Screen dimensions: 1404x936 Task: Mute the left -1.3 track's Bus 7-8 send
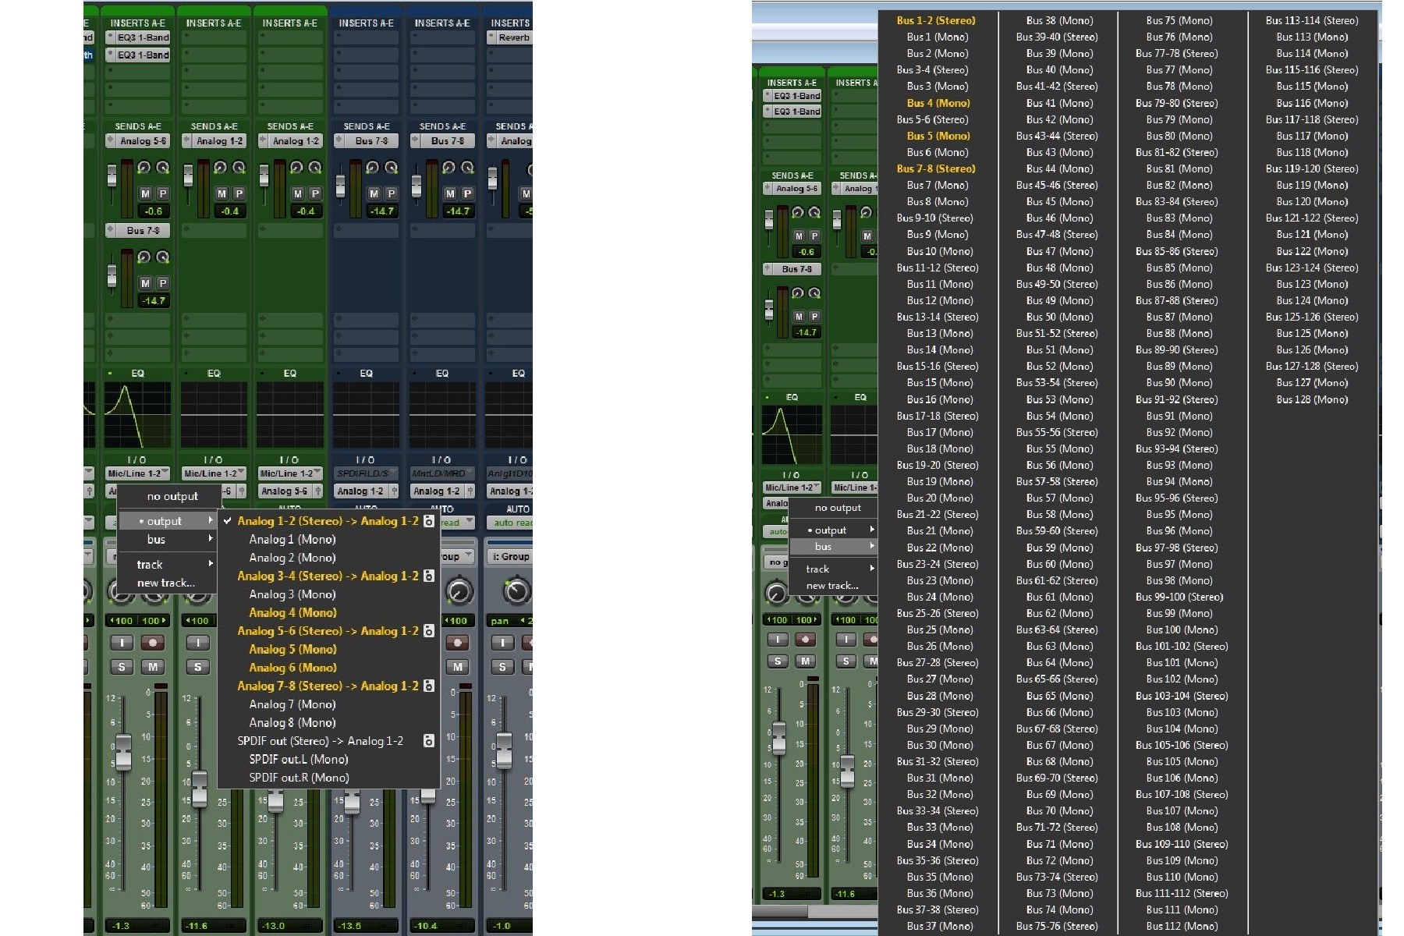pyautogui.click(x=145, y=283)
